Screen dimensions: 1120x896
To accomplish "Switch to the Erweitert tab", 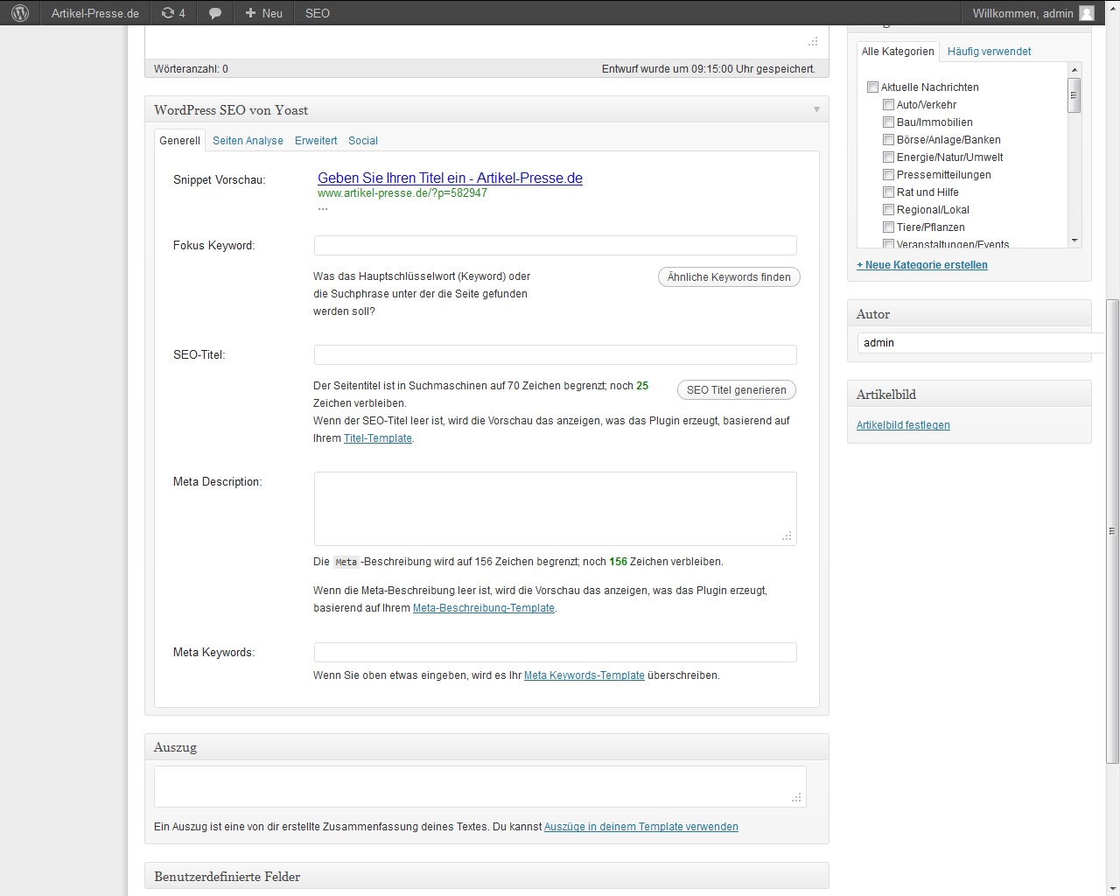I will coord(316,140).
